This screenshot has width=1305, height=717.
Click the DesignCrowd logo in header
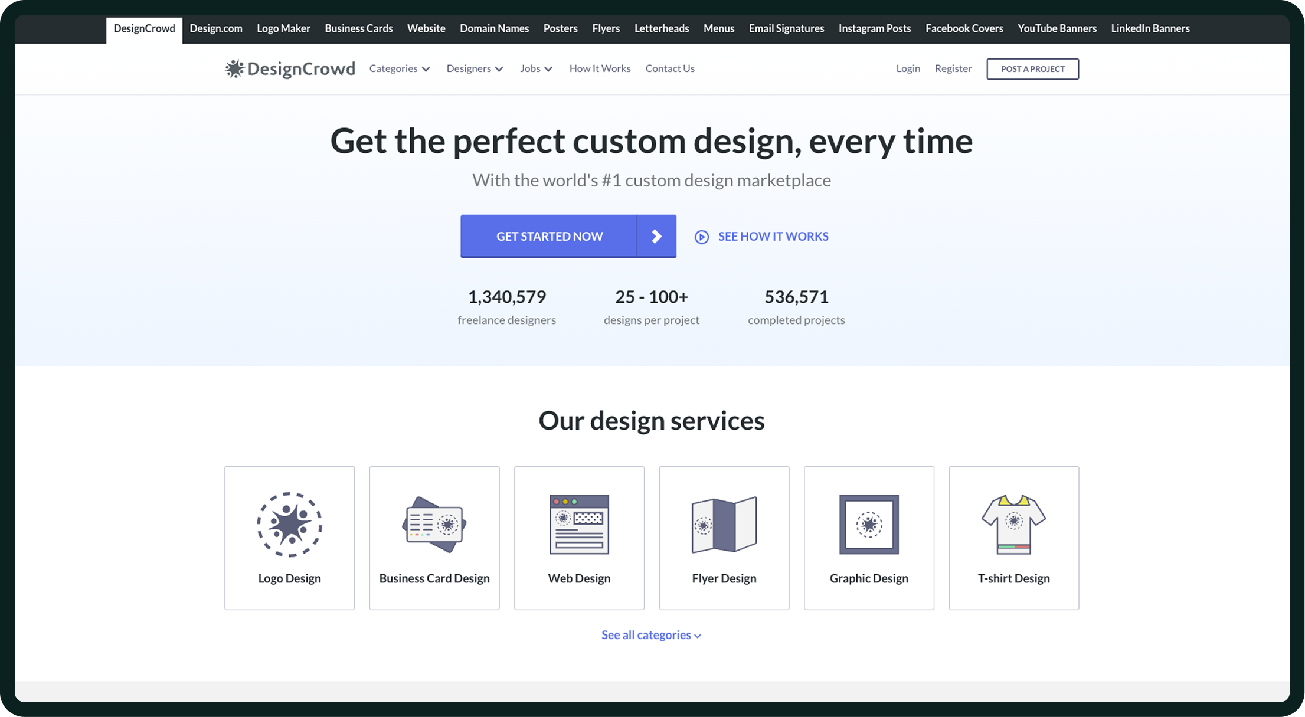(290, 68)
